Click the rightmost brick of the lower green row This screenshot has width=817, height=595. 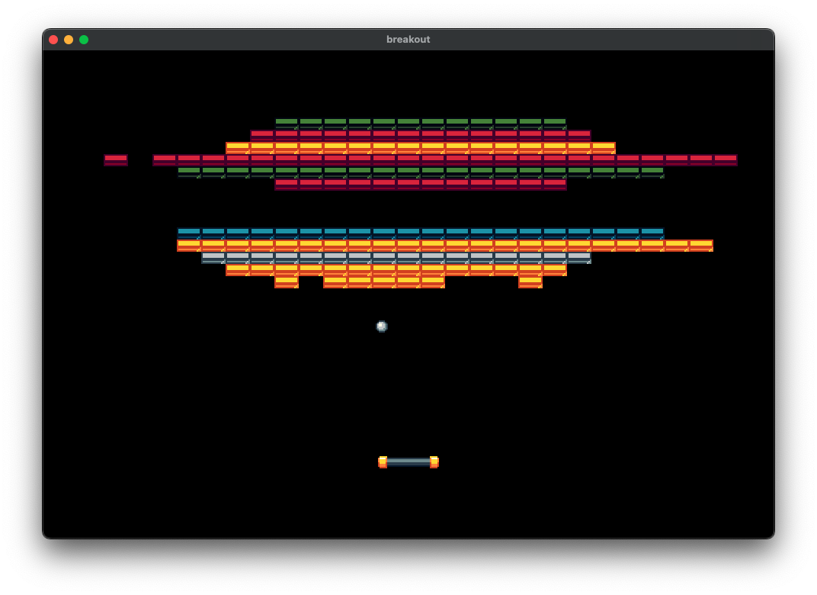[x=652, y=172]
